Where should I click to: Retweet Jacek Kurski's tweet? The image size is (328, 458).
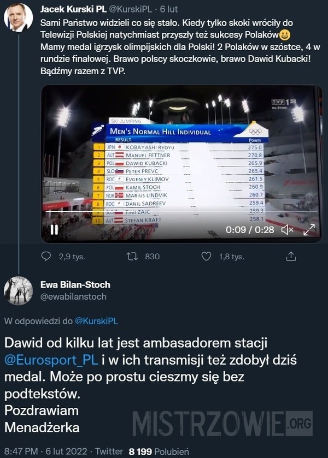131,257
